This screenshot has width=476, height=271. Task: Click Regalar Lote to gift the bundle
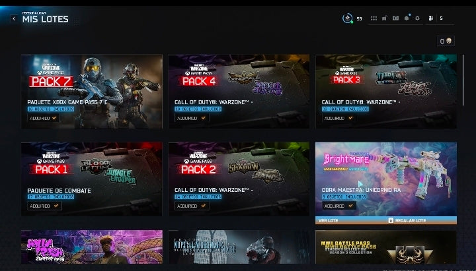[x=411, y=220]
